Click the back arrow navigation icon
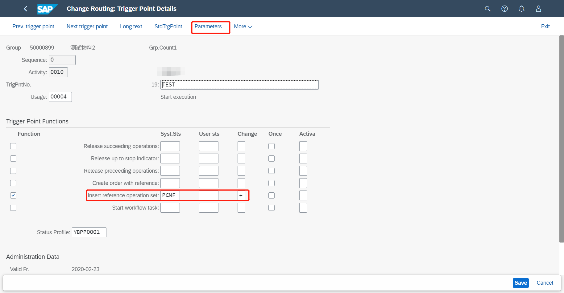Image resolution: width=564 pixels, height=293 pixels. [26, 9]
